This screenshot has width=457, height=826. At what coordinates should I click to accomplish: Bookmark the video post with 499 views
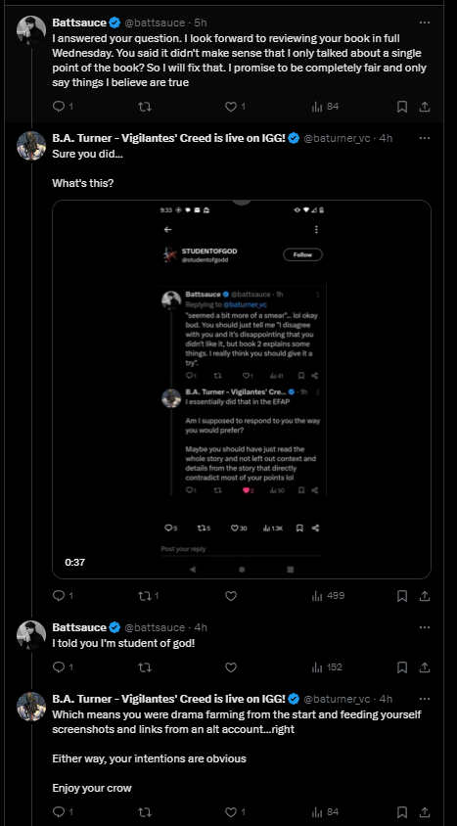tap(402, 596)
